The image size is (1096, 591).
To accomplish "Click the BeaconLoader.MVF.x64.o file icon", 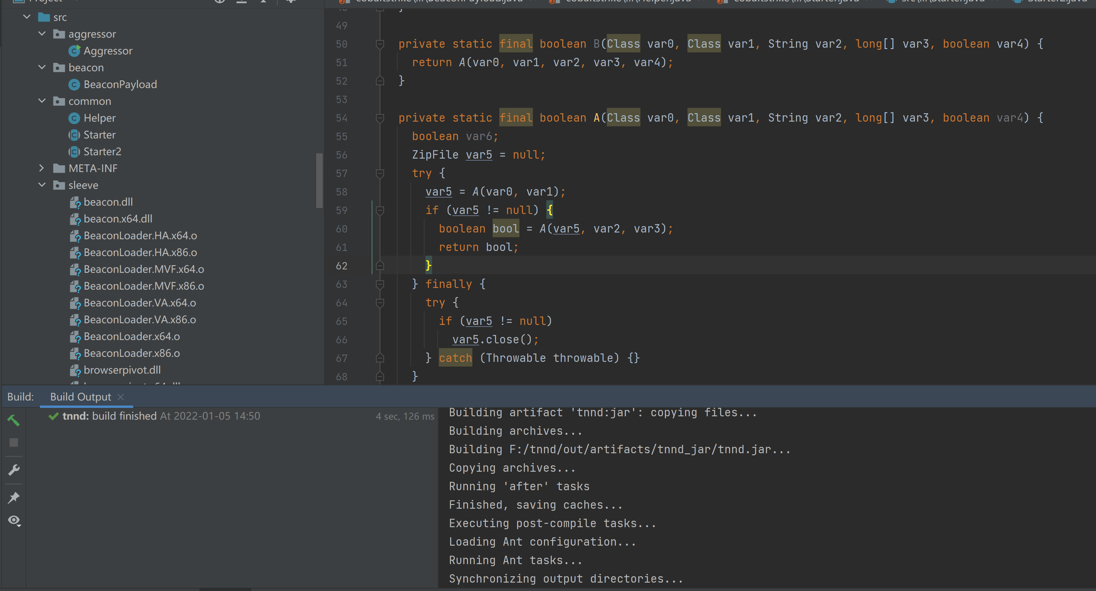I will (x=75, y=270).
